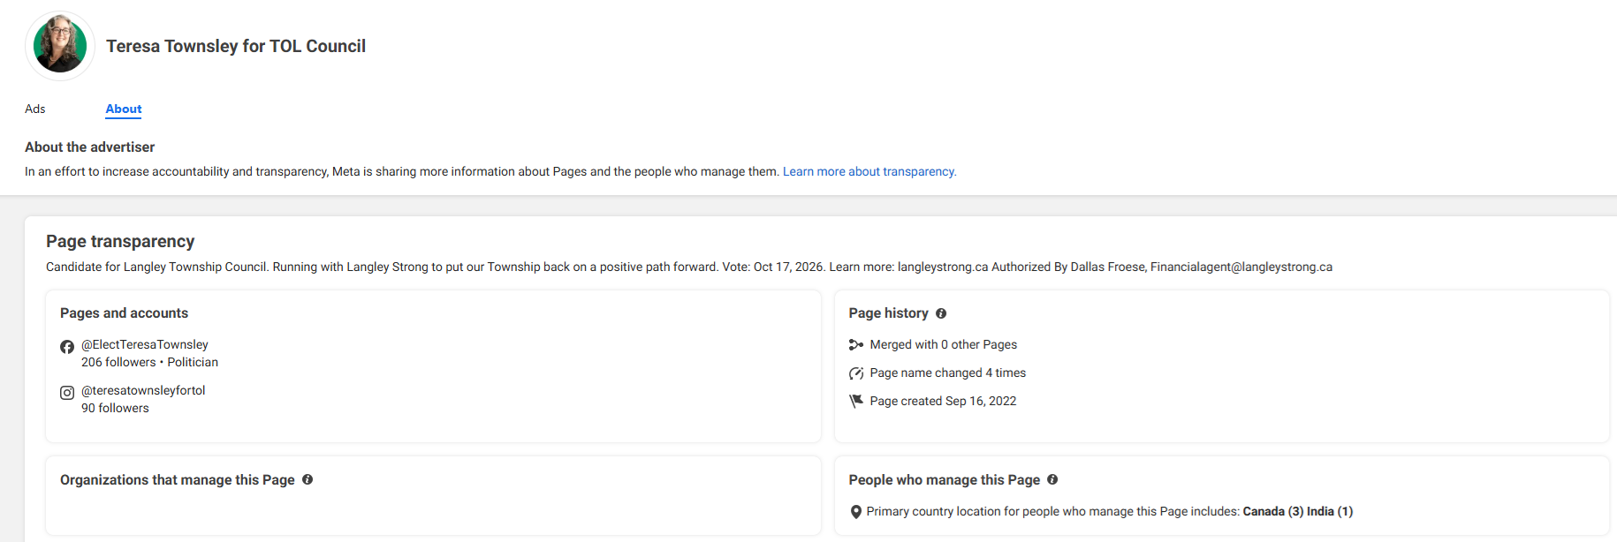Open Teresa Townsley profile picture
This screenshot has height=542, width=1617.
tap(60, 46)
